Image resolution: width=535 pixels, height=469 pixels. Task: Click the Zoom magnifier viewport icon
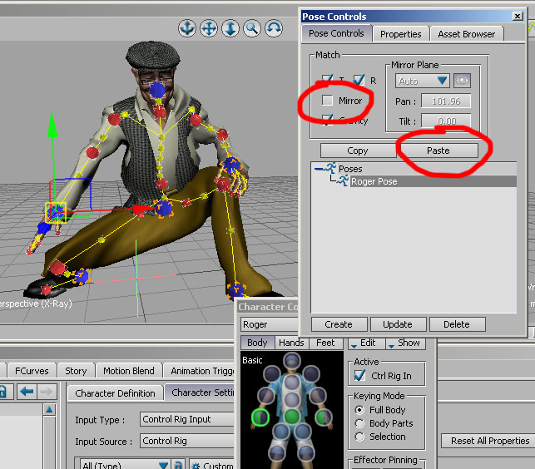click(252, 28)
